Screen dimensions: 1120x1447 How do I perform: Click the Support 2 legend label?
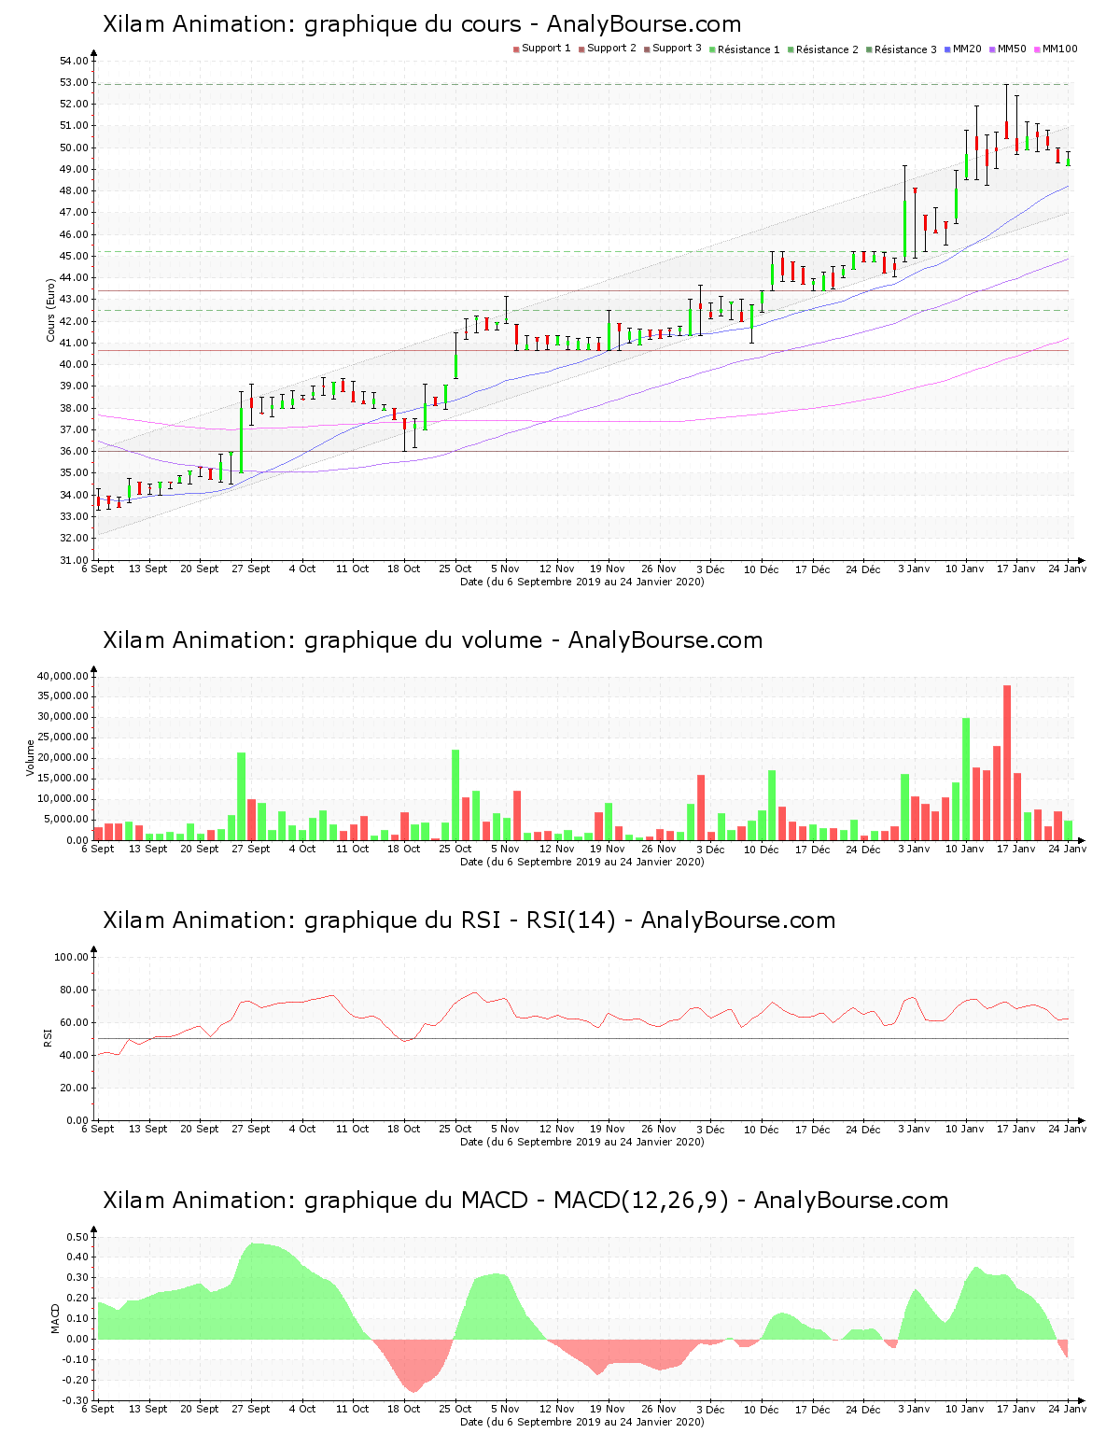(x=611, y=49)
